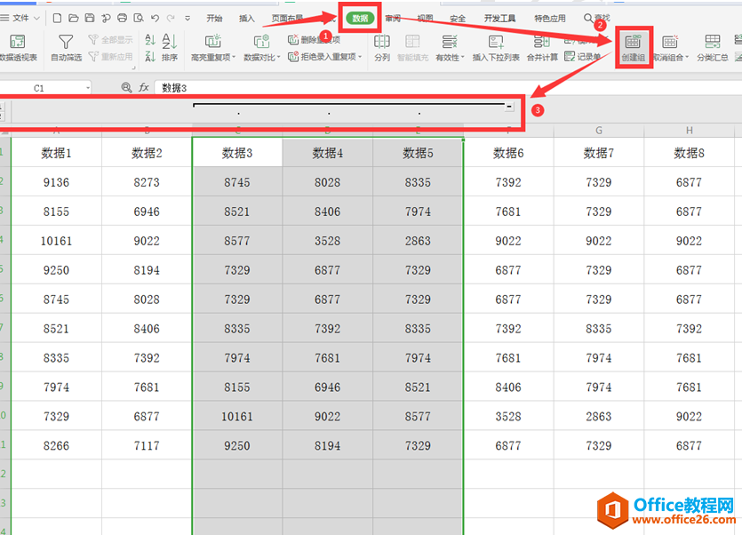
Task: Switch to the 插入 tab
Action: pos(246,19)
